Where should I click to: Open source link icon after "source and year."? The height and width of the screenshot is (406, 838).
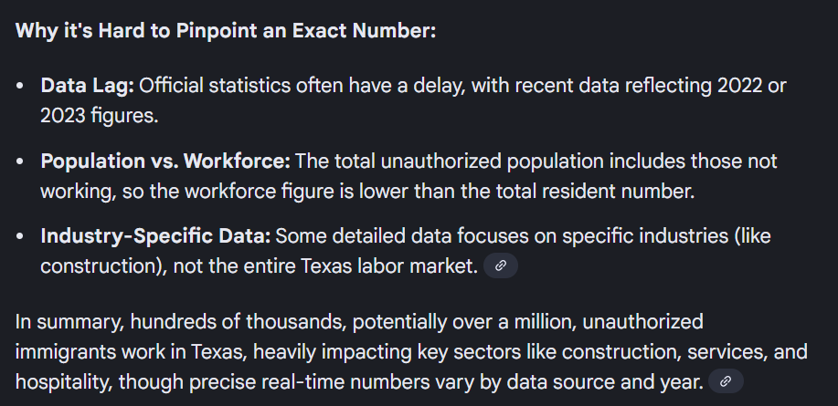(726, 380)
